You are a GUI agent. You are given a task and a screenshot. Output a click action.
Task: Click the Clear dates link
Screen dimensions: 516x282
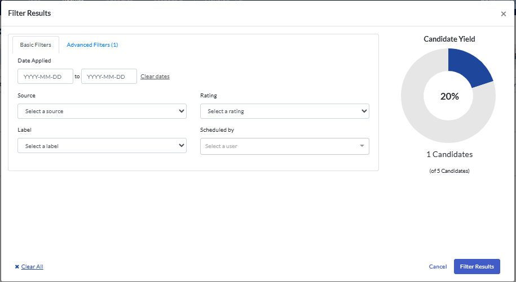click(x=155, y=77)
